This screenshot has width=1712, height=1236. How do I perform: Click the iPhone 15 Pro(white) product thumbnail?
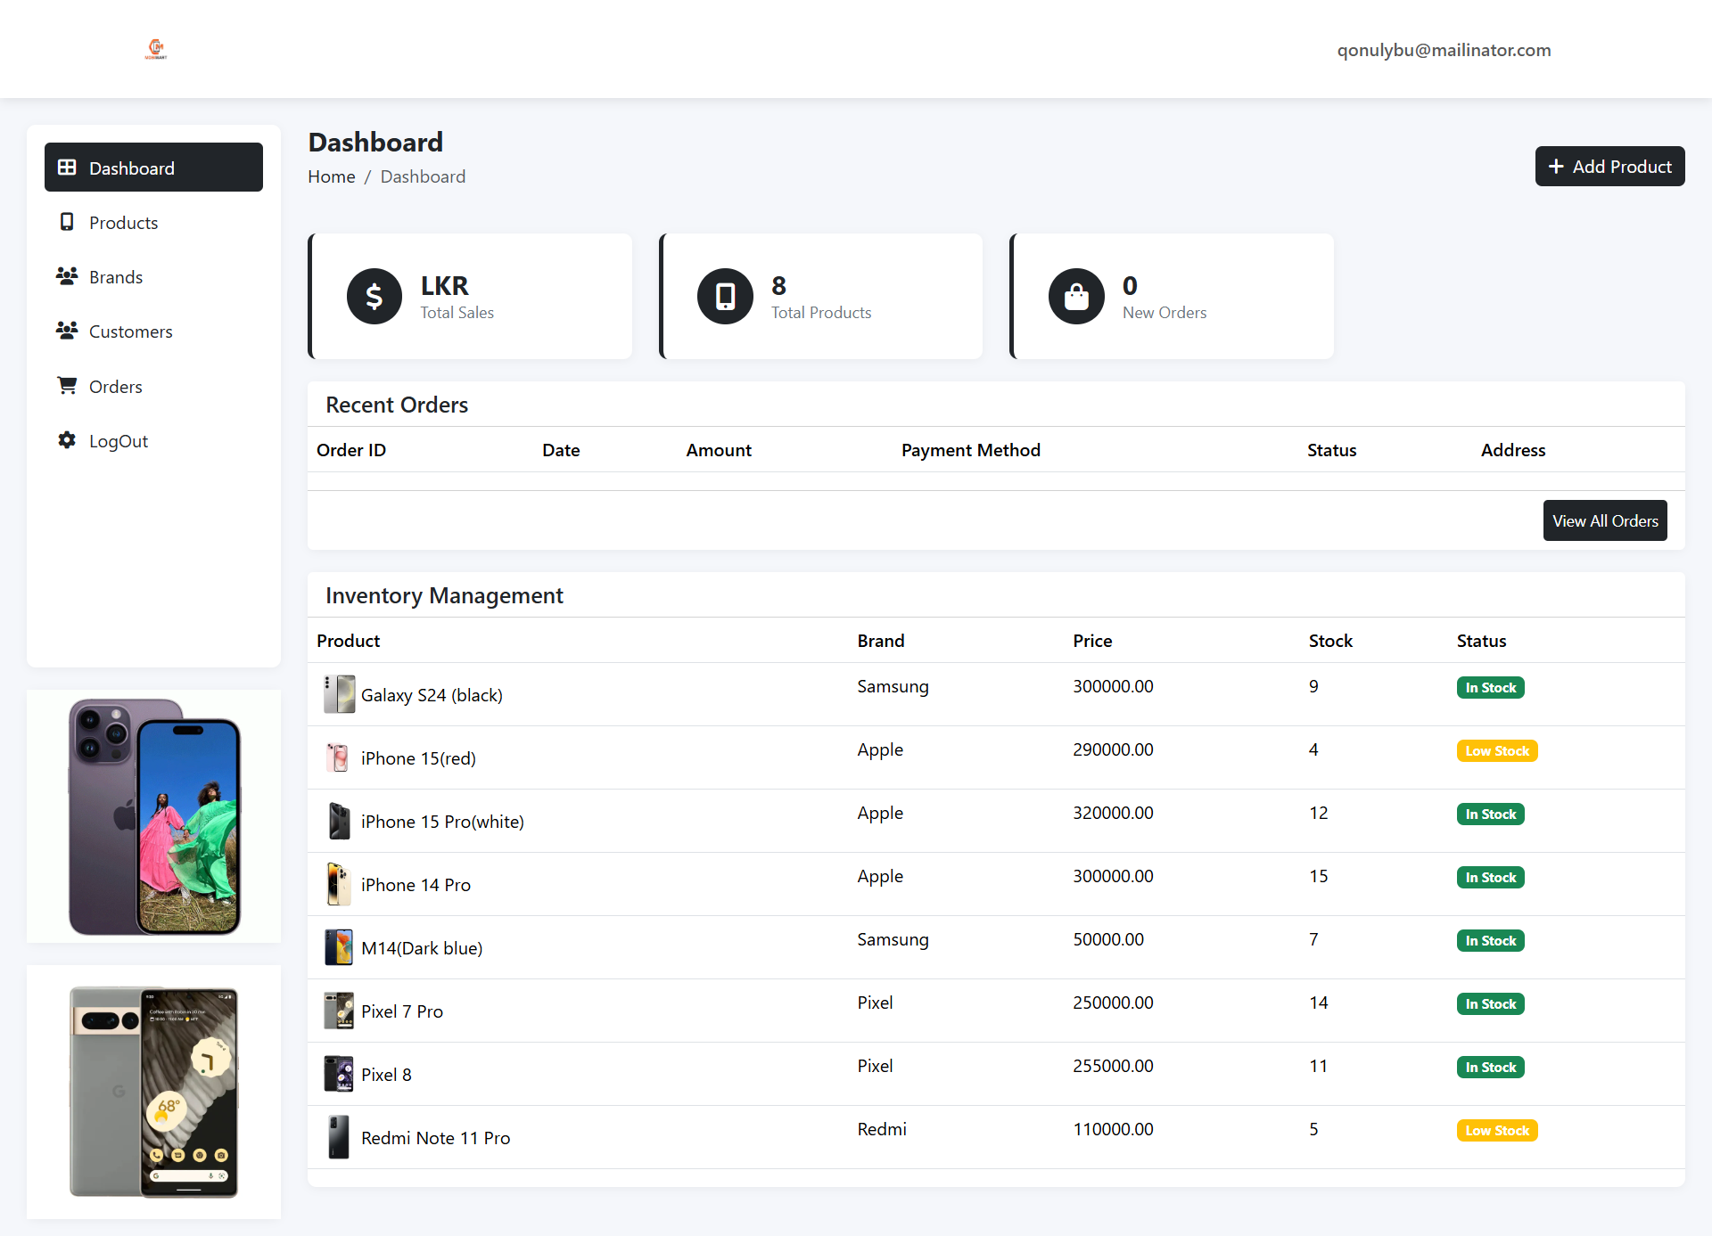pyautogui.click(x=339, y=821)
